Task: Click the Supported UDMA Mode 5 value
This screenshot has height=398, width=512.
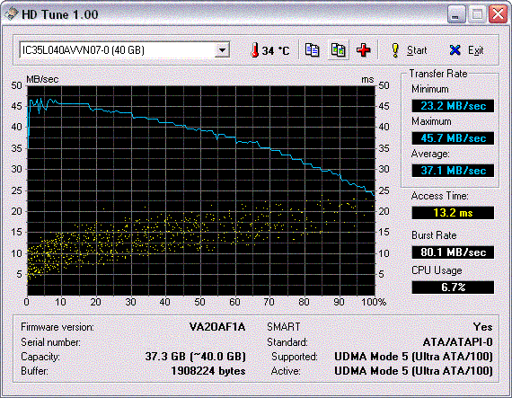Action: click(x=413, y=356)
